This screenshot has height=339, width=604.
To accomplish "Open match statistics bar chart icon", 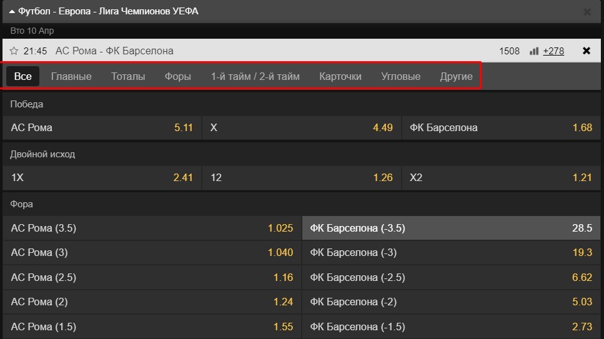I will tap(534, 51).
